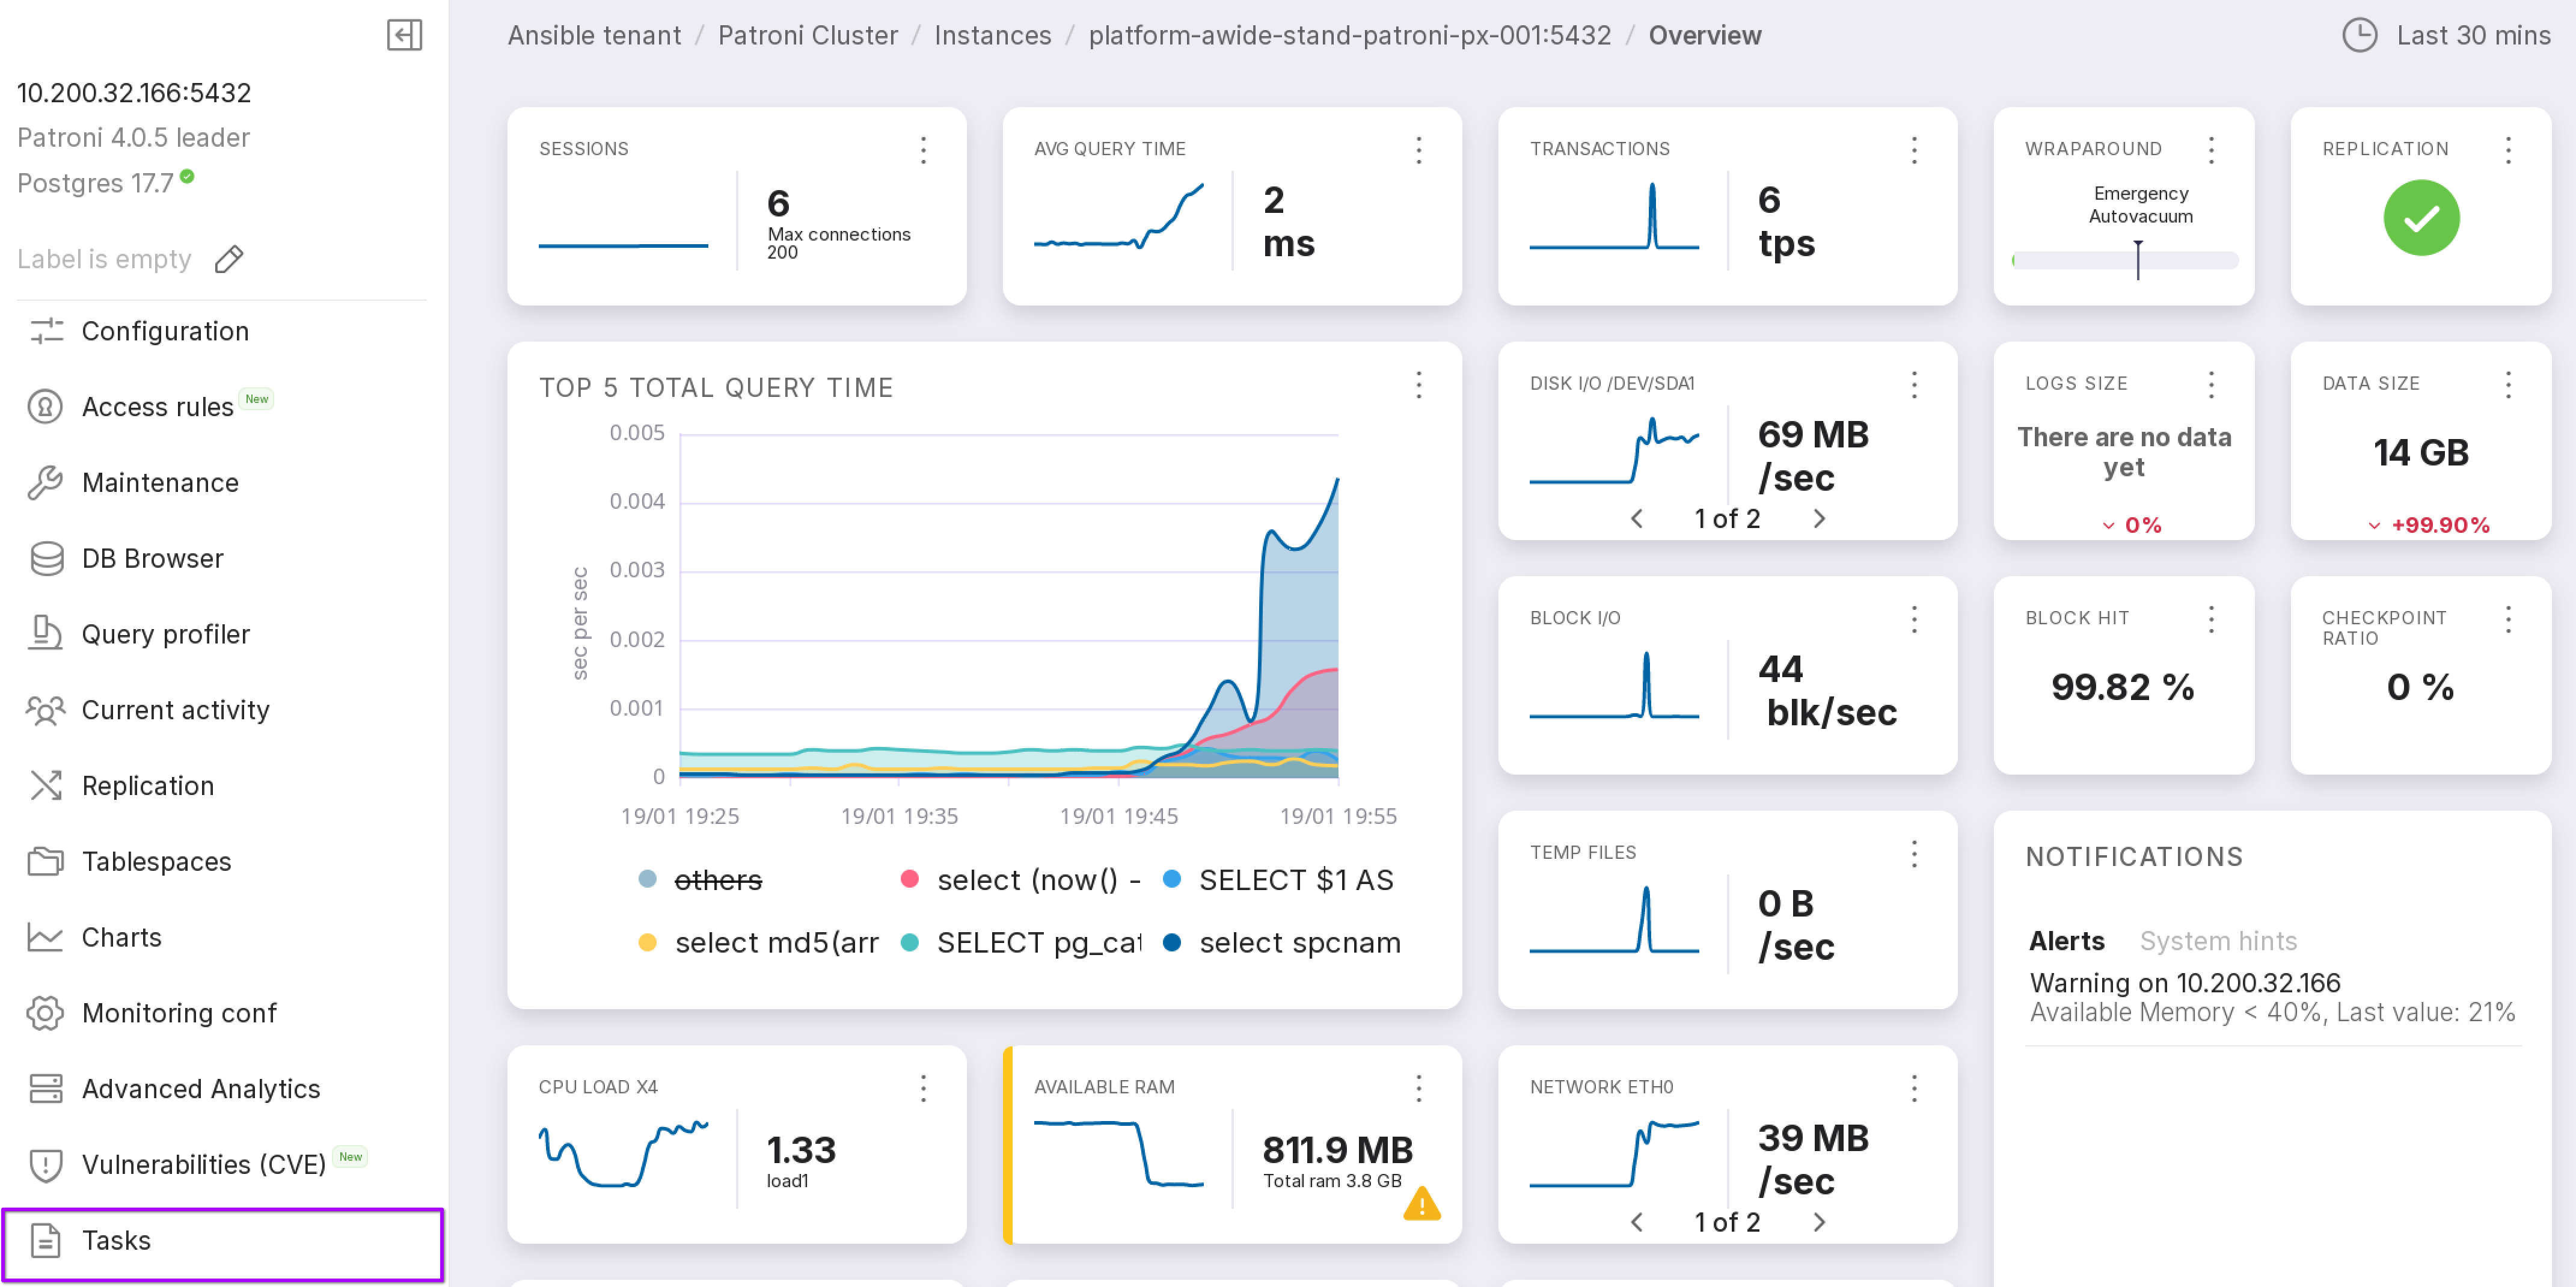Screen dimensions: 2576x1287
Task: Open the DB Browser section
Action: tap(152, 558)
